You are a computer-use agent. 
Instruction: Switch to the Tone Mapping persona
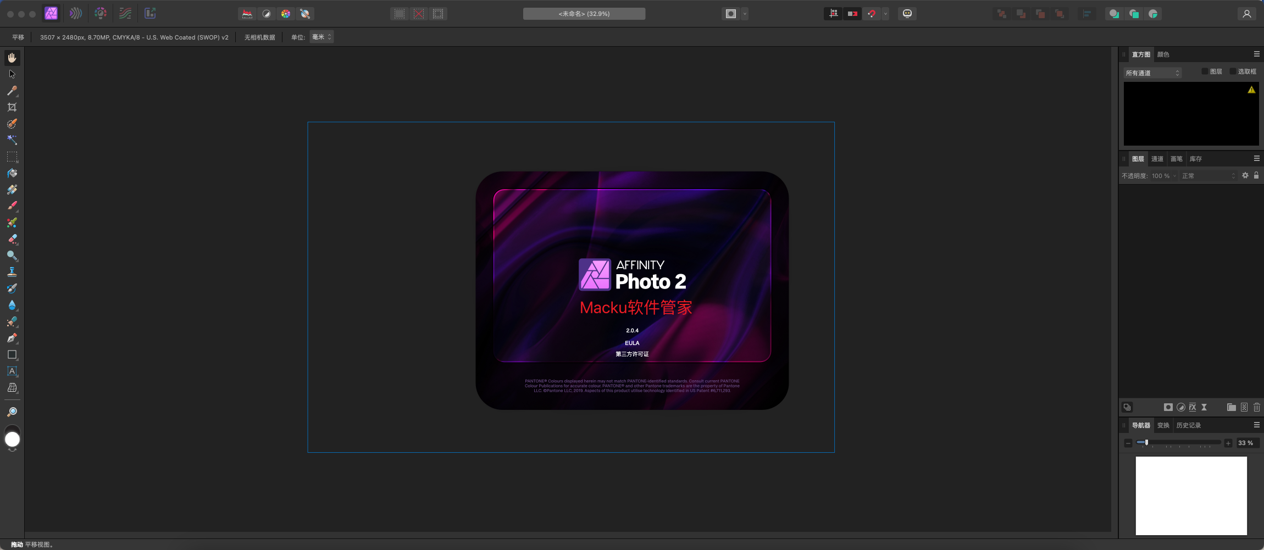click(x=125, y=14)
